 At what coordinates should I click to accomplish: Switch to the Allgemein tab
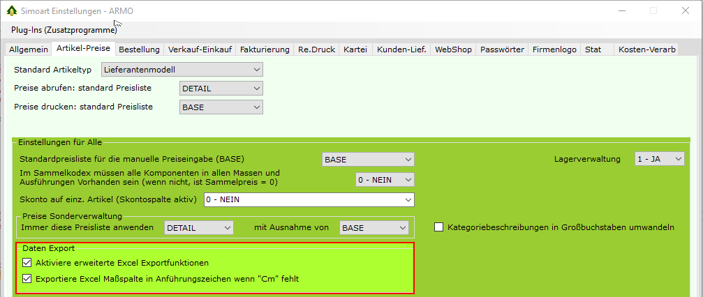[29, 49]
